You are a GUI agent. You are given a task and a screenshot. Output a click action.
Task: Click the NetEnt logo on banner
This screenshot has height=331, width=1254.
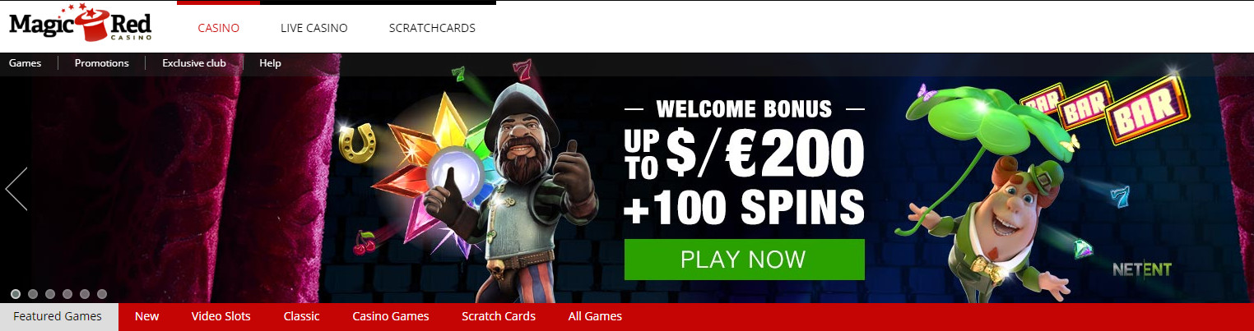[1141, 269]
